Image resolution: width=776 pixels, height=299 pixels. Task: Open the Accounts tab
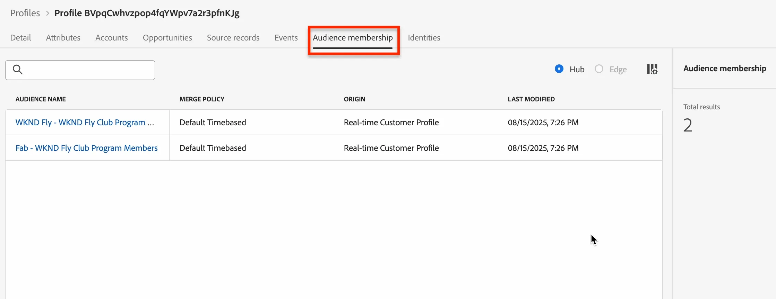[112, 37]
